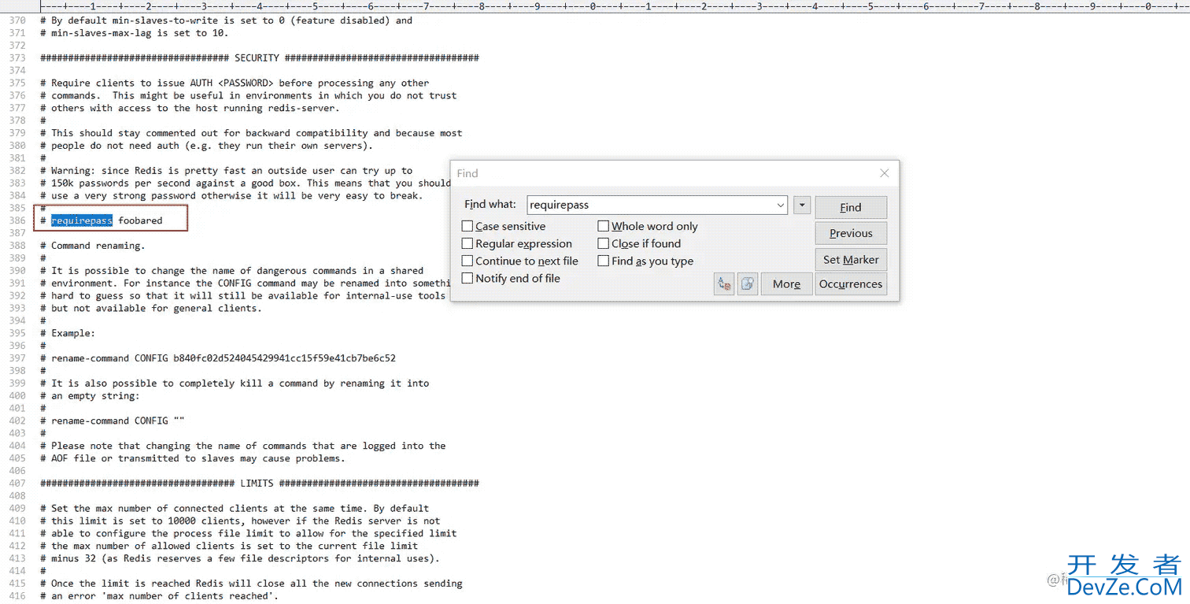The width and height of the screenshot is (1190, 604).
Task: Click line 'It is also possible to completely kill'
Action: [235, 384]
